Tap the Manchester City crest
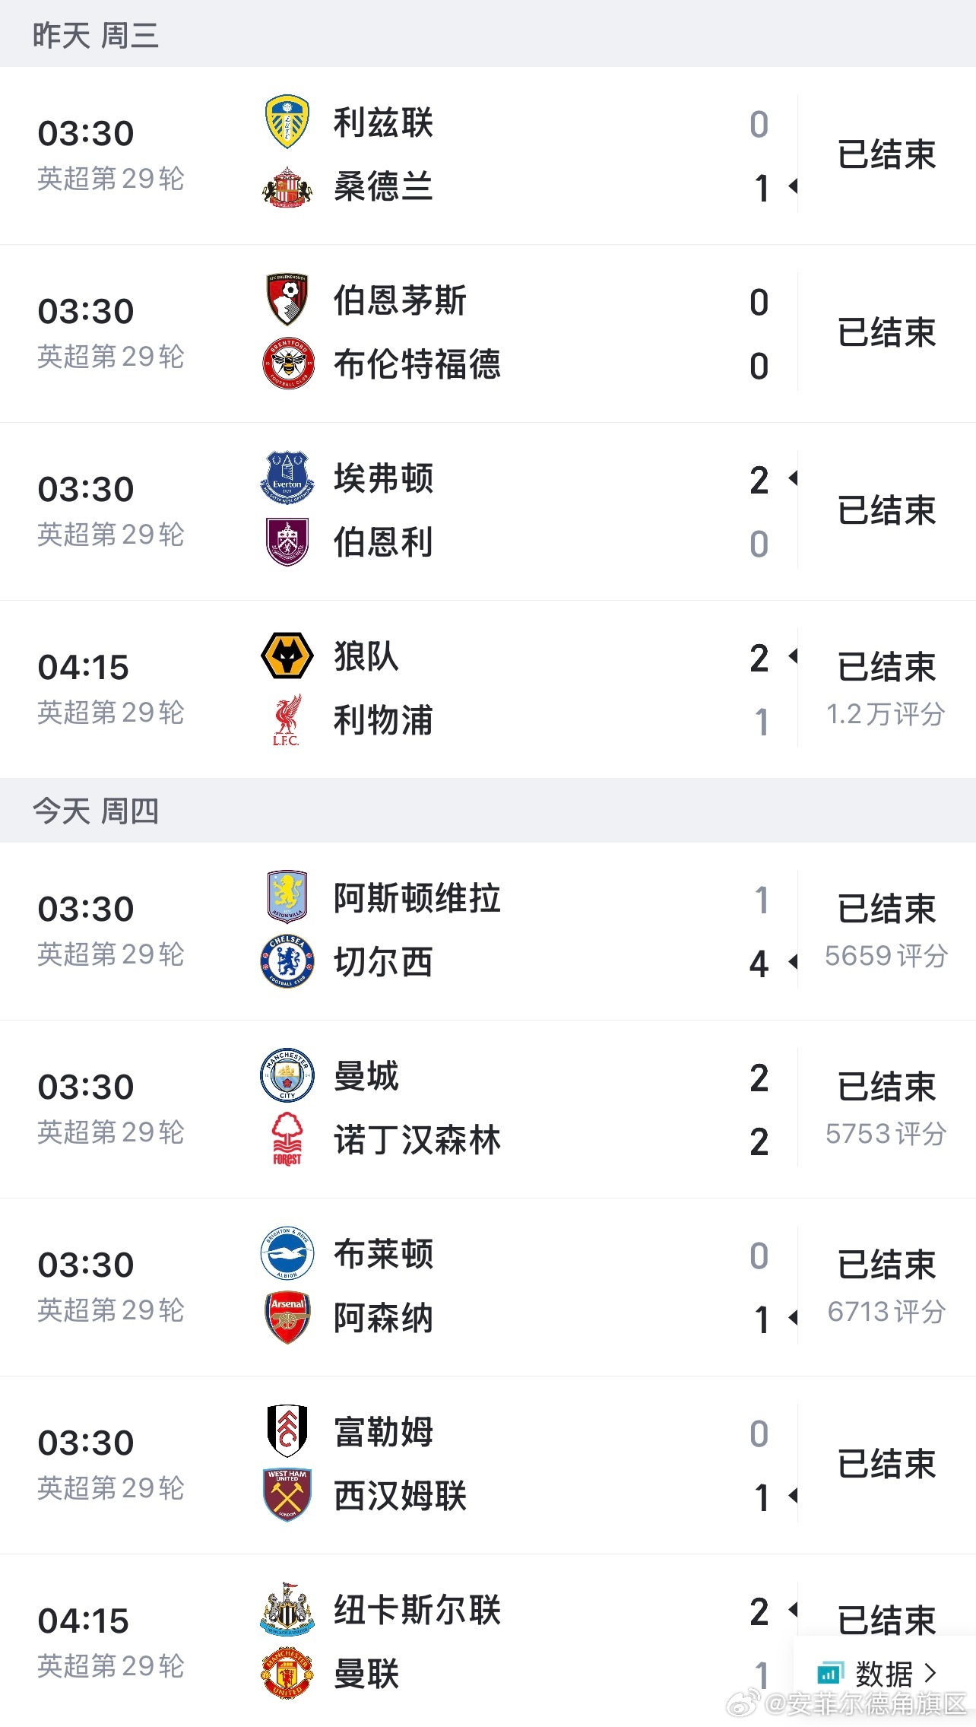This screenshot has height=1727, width=976. (287, 1076)
